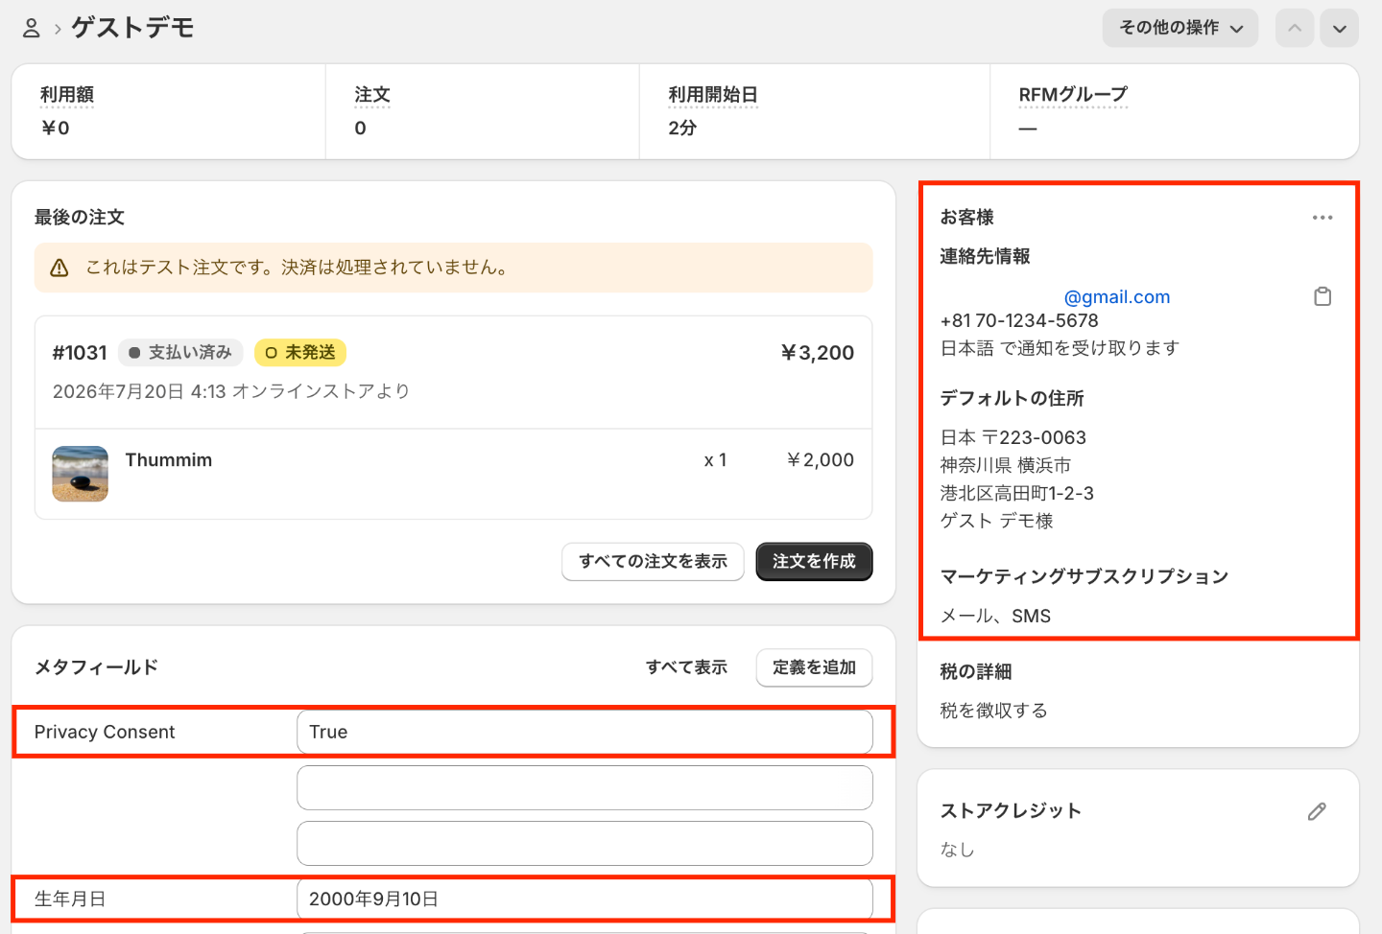Open order #1031
The image size is (1382, 934).
click(80, 353)
